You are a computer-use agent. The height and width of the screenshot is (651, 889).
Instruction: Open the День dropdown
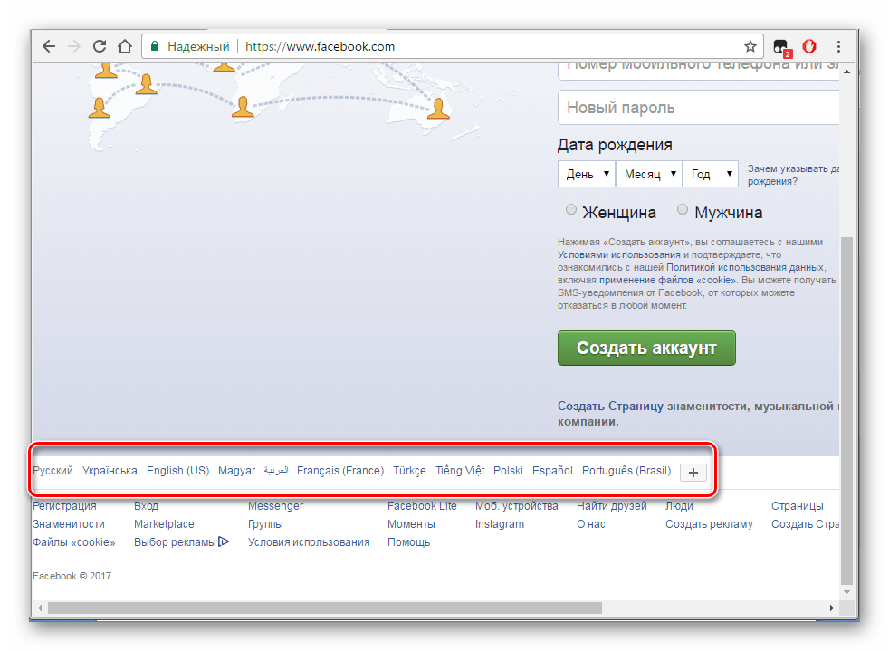pos(586,174)
